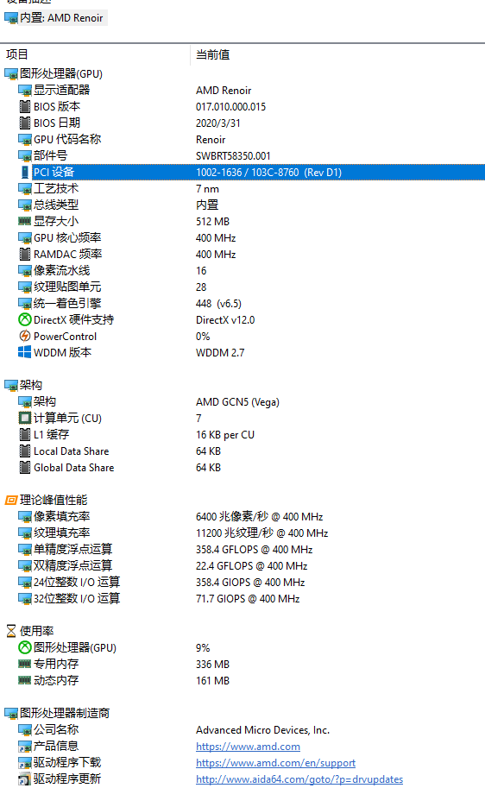Click the PowerControl lightning icon
This screenshot has width=485, height=807.
25,336
